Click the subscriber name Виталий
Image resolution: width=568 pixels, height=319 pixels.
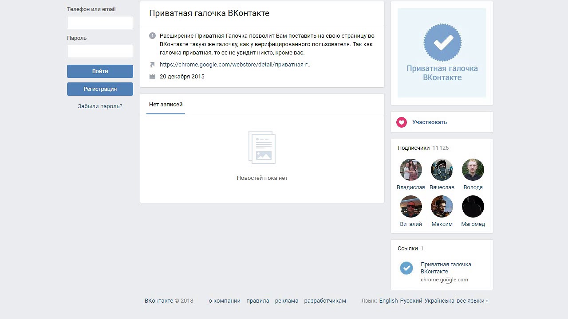411,224
